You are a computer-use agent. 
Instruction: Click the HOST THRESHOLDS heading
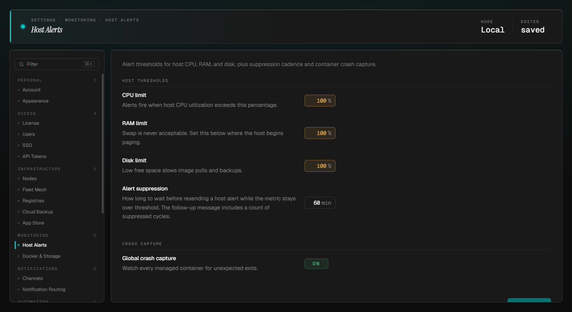pyautogui.click(x=145, y=81)
